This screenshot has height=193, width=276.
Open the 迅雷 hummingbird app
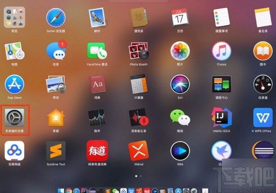pos(222,151)
